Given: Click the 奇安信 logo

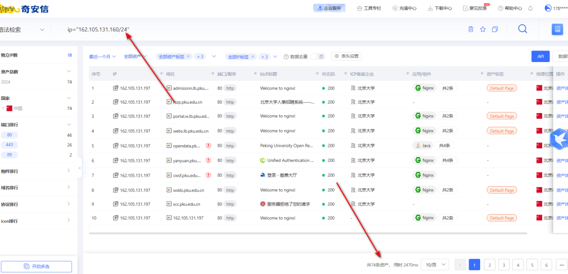Looking at the screenshot, I should pyautogui.click(x=24, y=9).
